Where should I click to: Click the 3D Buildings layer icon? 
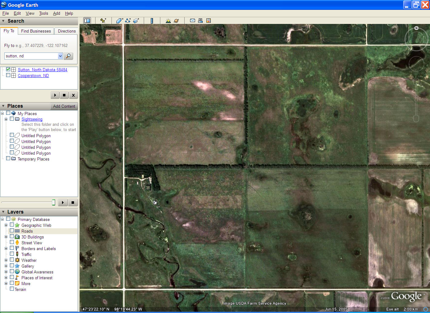pos(17,237)
